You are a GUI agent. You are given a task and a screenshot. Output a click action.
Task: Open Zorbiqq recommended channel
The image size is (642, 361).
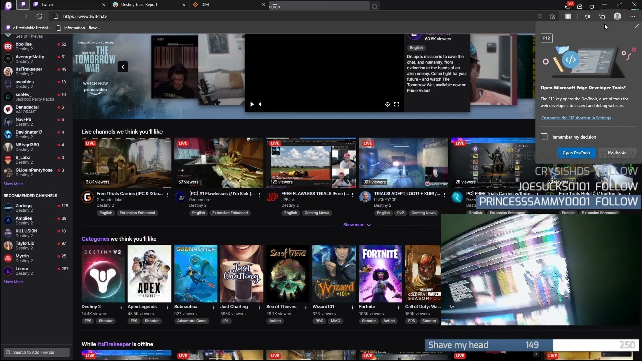pyautogui.click(x=36, y=208)
